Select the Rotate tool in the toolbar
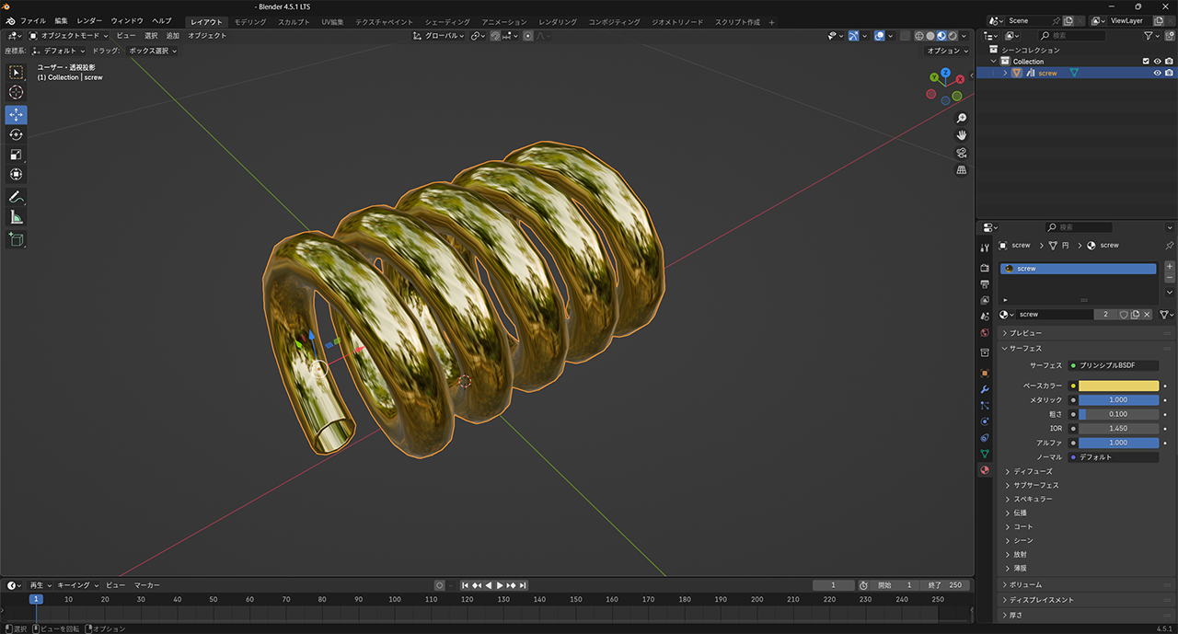The width and height of the screenshot is (1178, 634). tap(17, 134)
